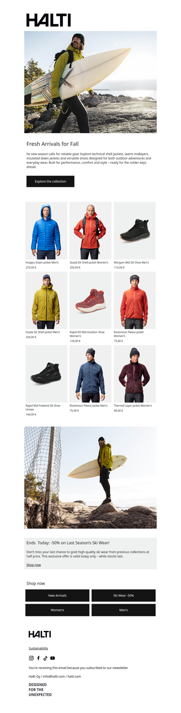The height and width of the screenshot is (713, 181).
Task: Open the YouTube icon in the footer
Action: click(x=52, y=658)
